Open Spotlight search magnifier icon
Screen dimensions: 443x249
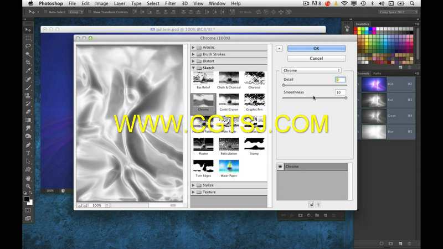coord(412,3)
